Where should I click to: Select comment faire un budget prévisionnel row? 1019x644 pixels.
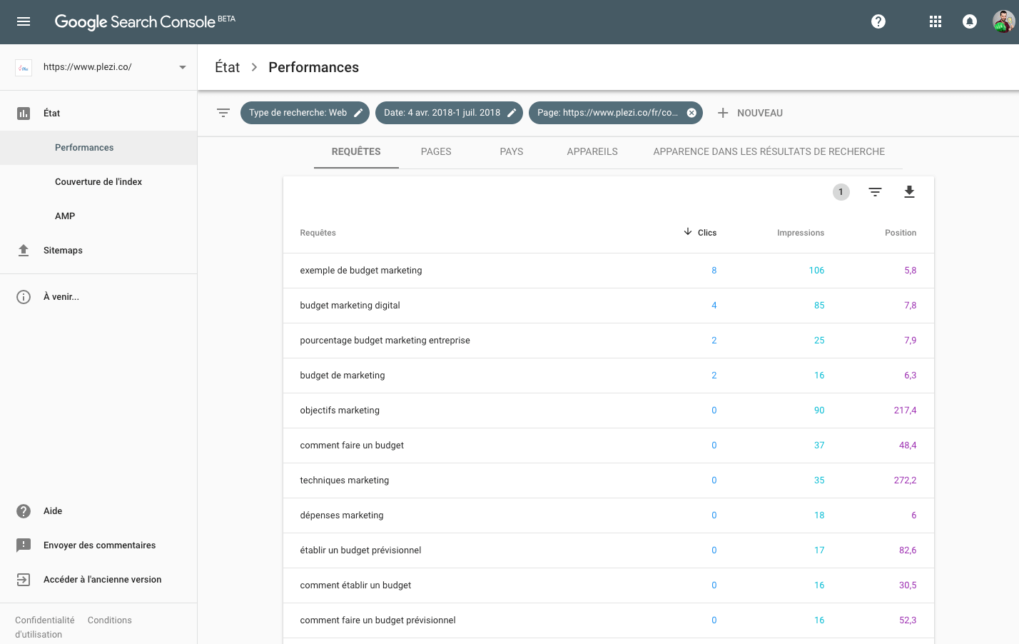[609, 620]
